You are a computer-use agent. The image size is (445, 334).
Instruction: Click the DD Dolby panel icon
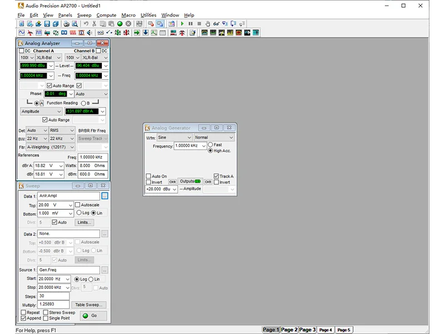coord(64,33)
